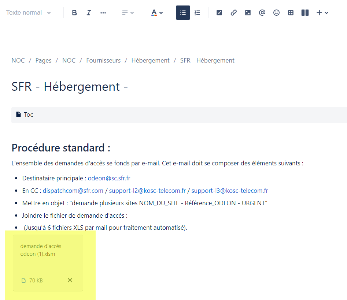Open SFR - Hébergement - breadcrumb
The height and width of the screenshot is (300, 347).
(209, 60)
